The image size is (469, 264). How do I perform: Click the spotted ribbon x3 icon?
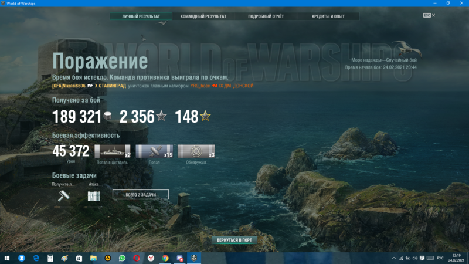(196, 151)
